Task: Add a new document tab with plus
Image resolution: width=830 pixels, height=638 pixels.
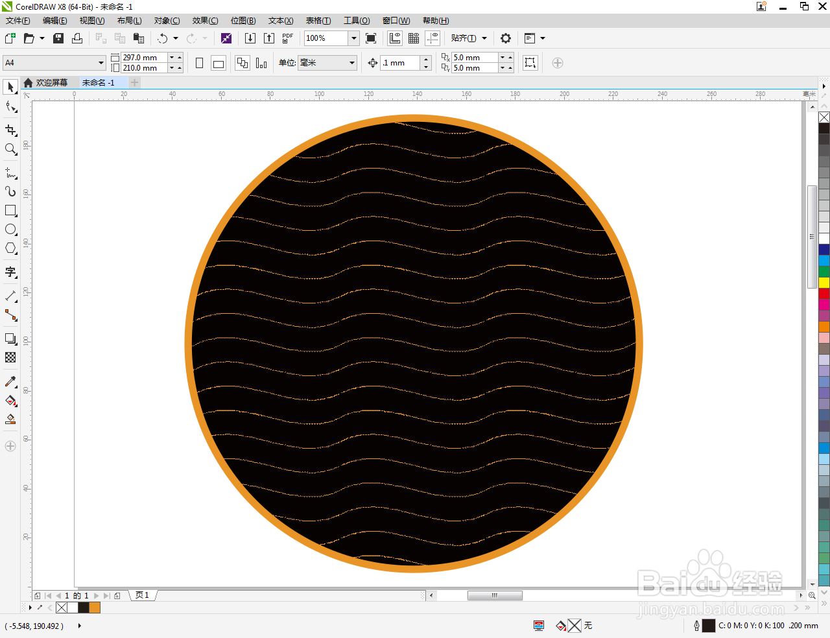Action: click(135, 82)
